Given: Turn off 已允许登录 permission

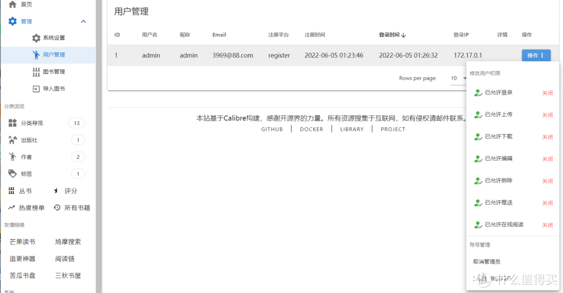Looking at the screenshot, I should coord(547,93).
